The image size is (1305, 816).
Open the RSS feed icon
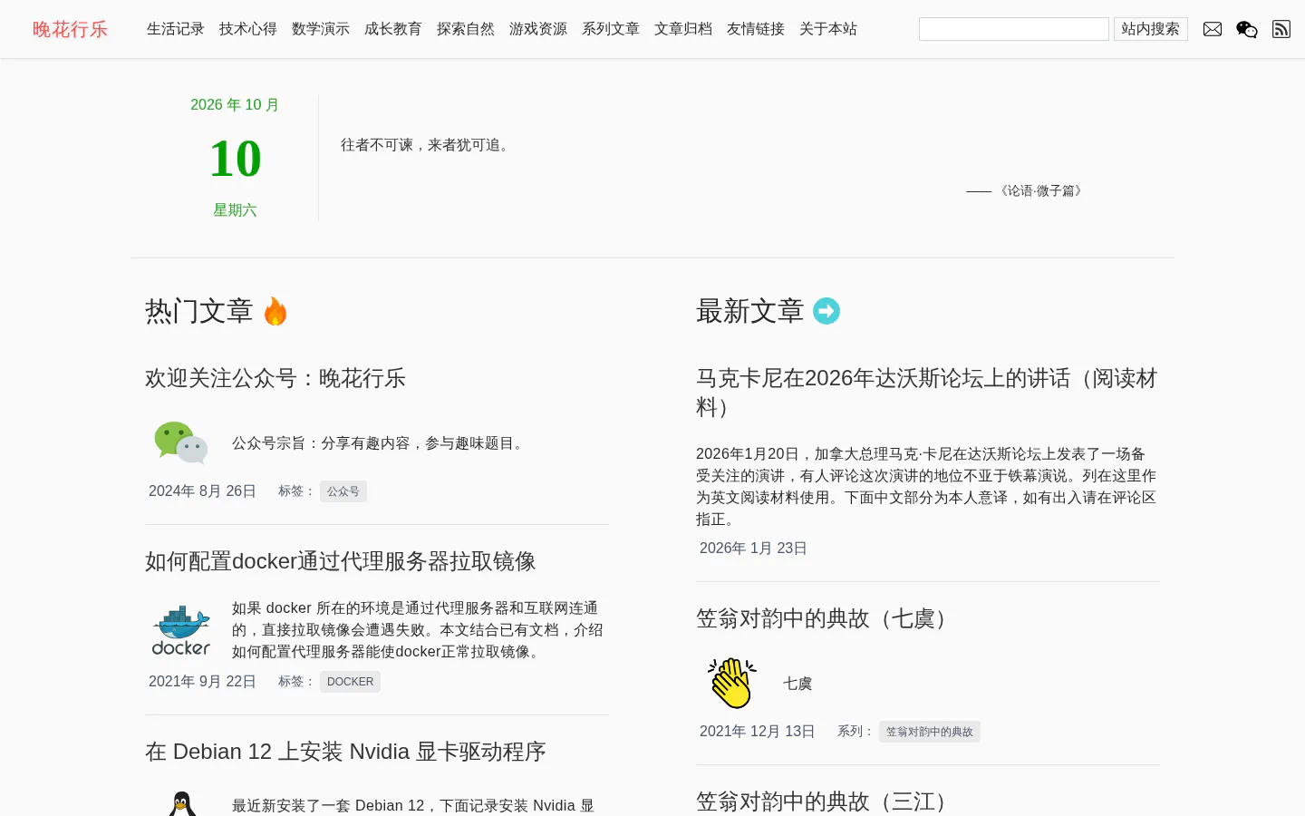coord(1281,29)
